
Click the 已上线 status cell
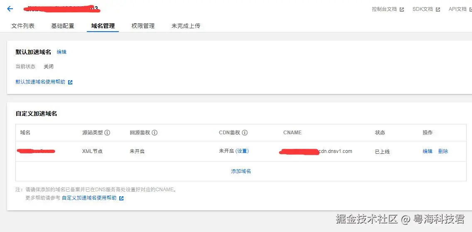point(382,152)
